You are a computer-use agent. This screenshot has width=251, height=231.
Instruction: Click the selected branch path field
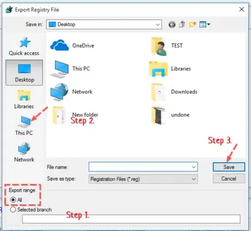point(131,219)
